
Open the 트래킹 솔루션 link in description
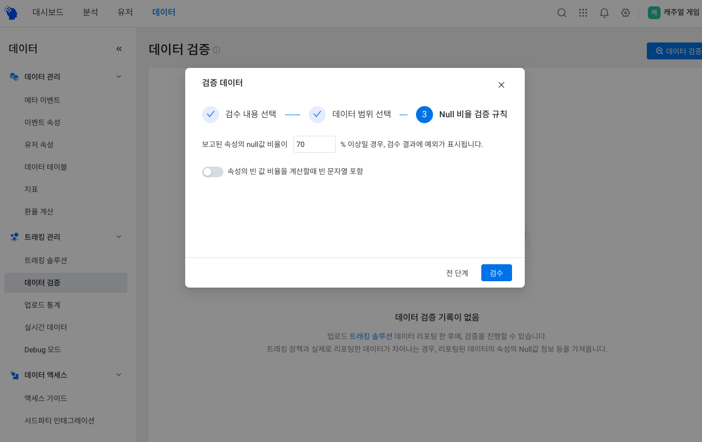pyautogui.click(x=370, y=336)
